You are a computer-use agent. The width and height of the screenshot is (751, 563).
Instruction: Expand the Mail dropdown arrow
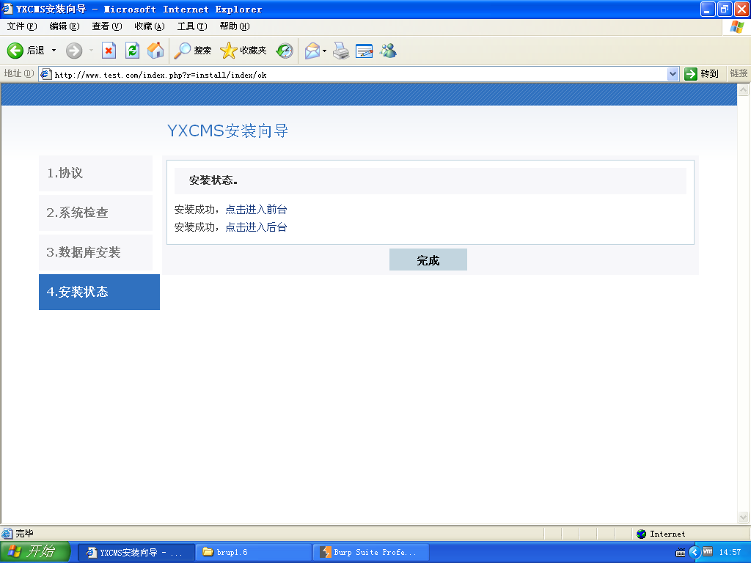[x=325, y=51]
